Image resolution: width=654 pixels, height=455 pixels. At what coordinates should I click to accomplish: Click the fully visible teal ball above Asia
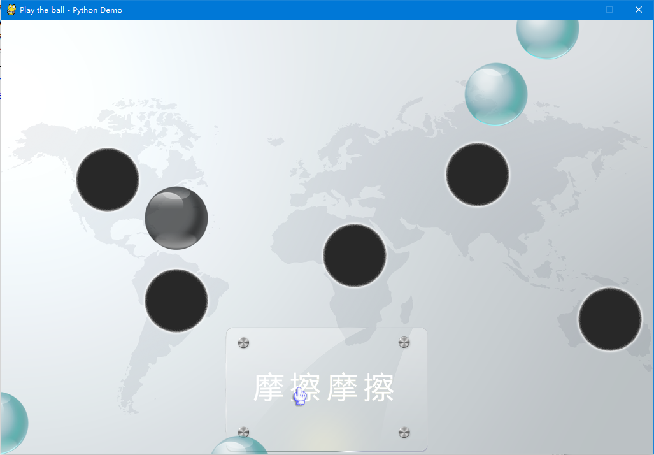click(496, 94)
